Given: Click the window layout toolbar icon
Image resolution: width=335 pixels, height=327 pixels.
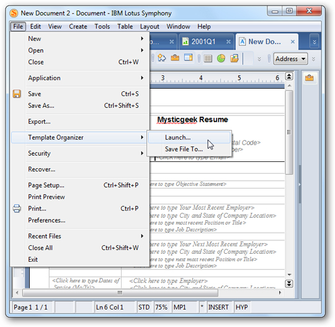Looking at the screenshot, I should pos(188,58).
